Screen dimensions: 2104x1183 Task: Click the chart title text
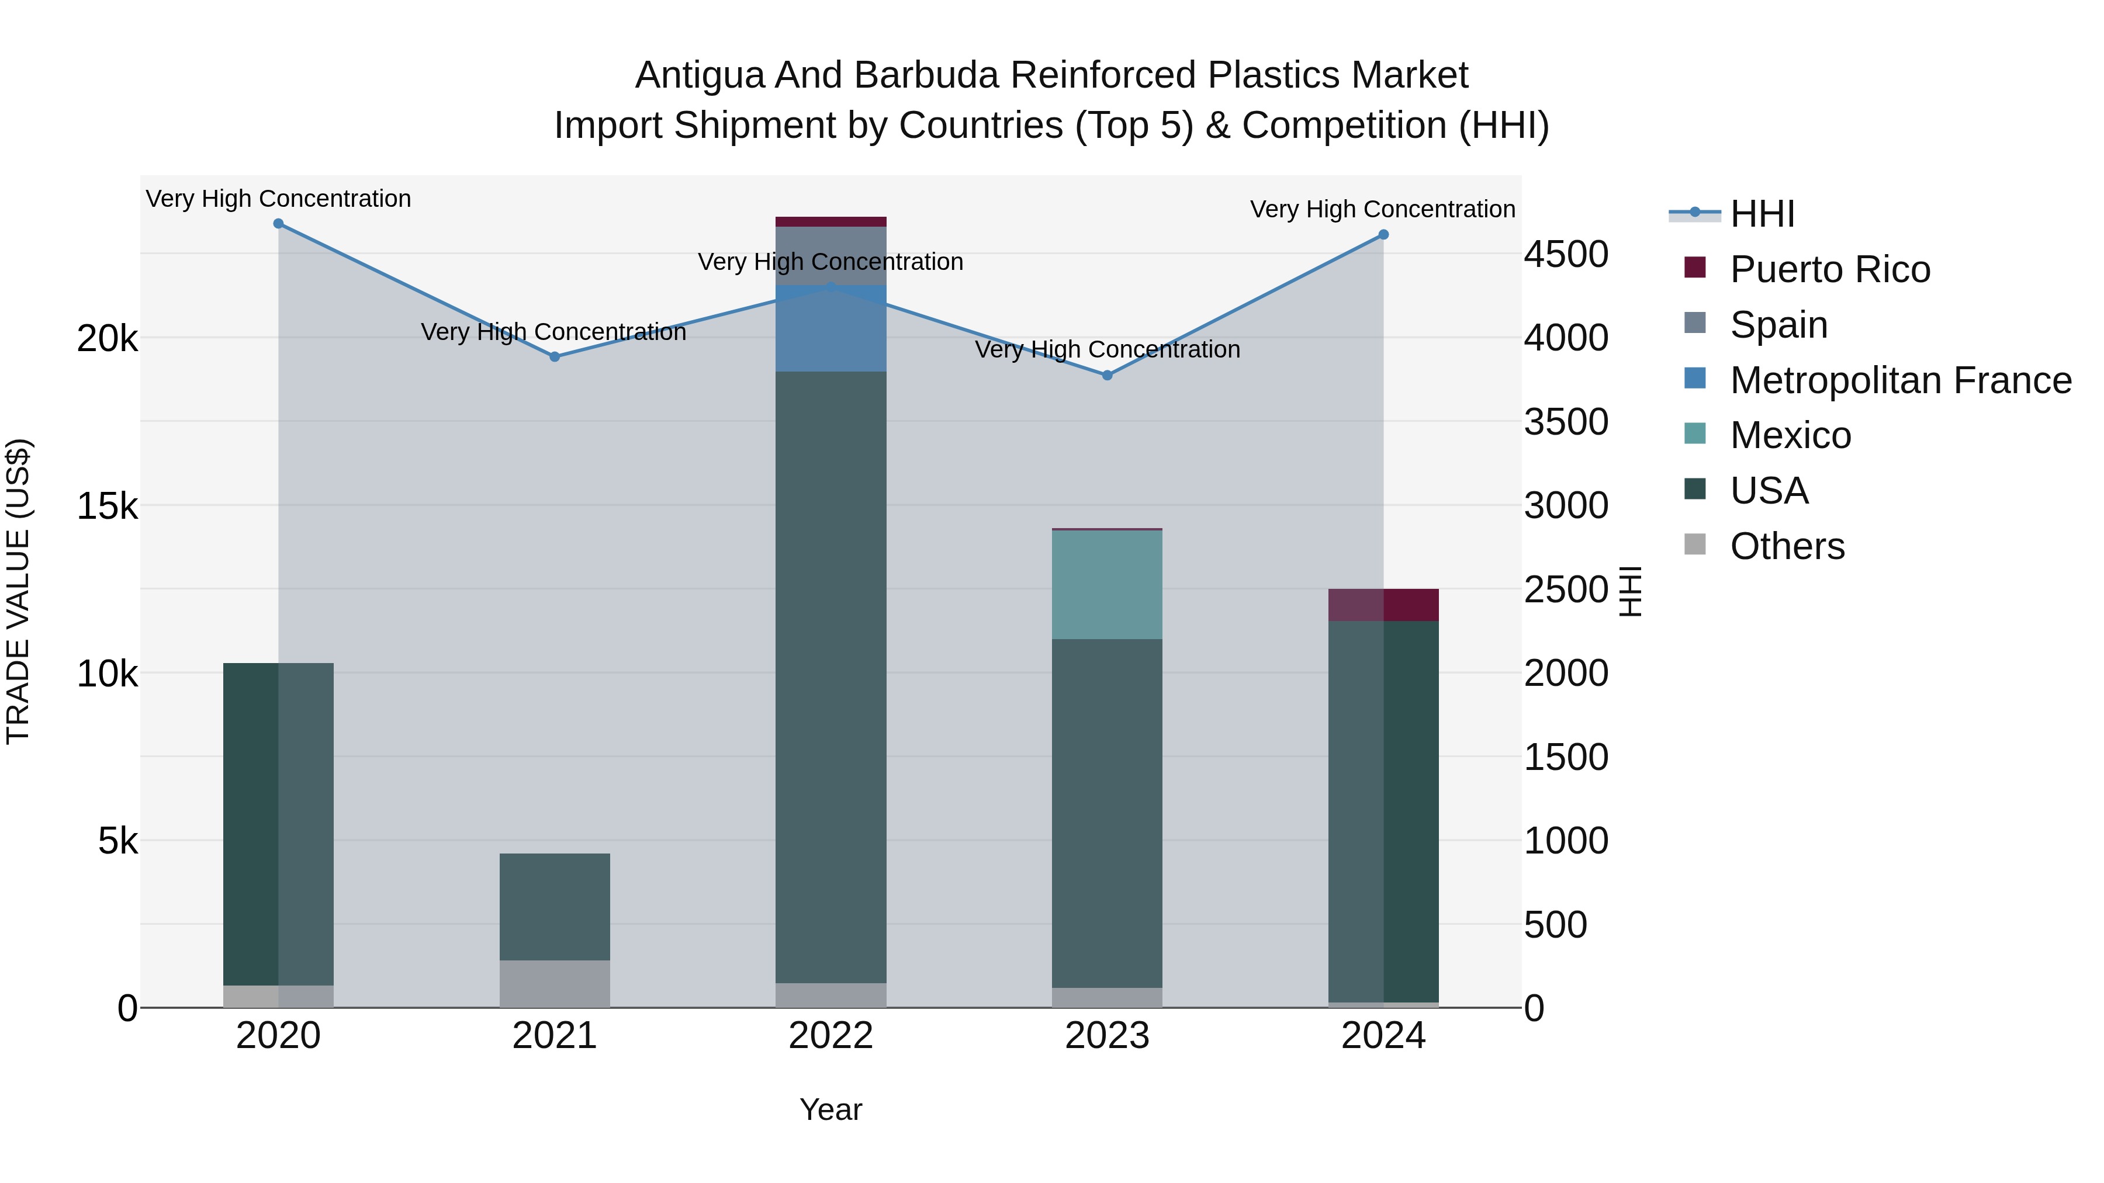[1052, 99]
